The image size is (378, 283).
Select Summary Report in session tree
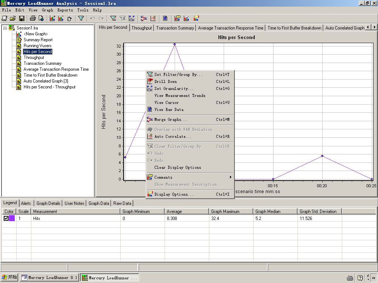pos(38,40)
